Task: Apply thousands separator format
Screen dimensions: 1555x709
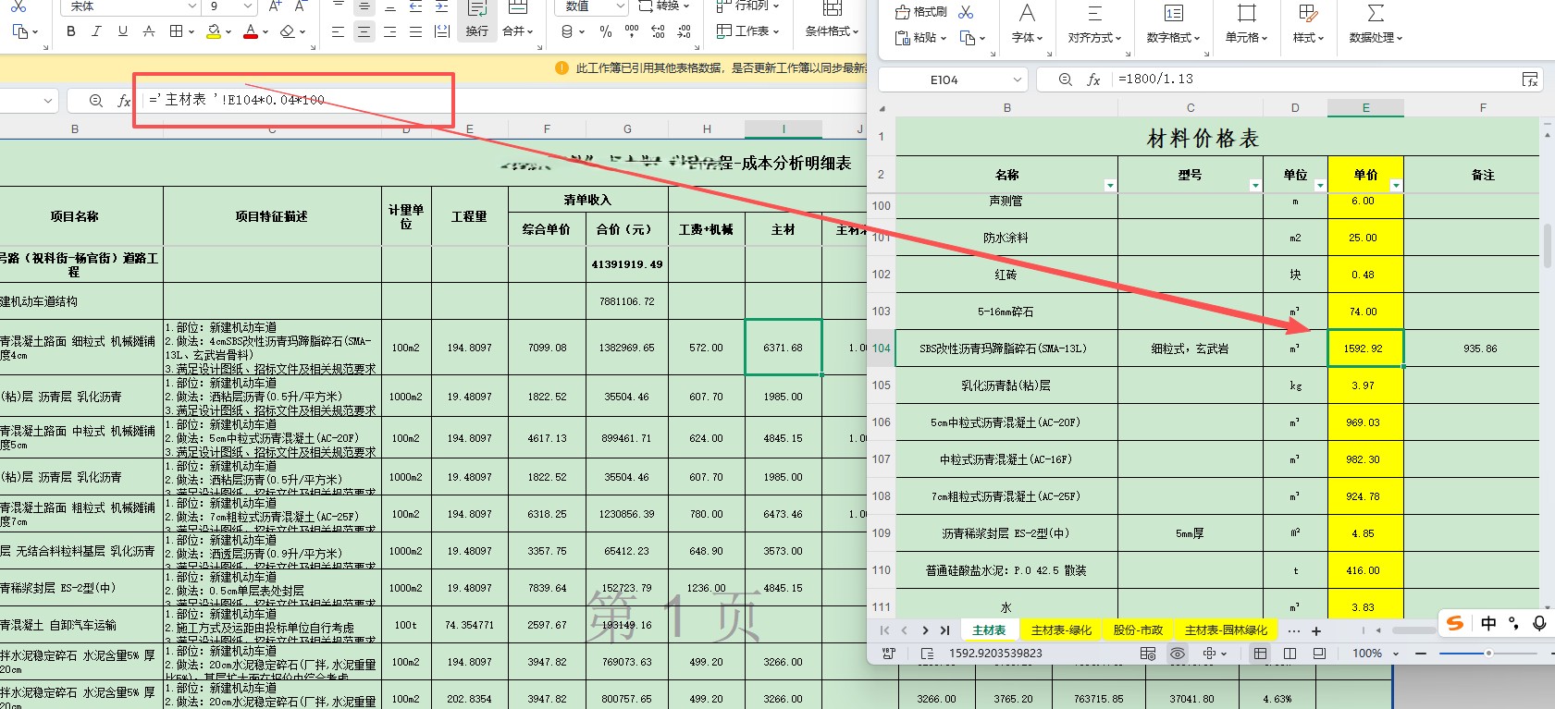Action: [632, 31]
